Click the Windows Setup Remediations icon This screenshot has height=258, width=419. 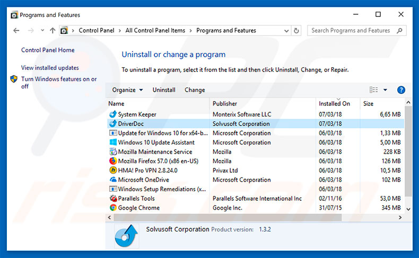pos(113,189)
